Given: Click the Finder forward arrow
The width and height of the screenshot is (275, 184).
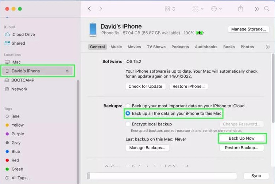Looking at the screenshot, I should (101, 9).
